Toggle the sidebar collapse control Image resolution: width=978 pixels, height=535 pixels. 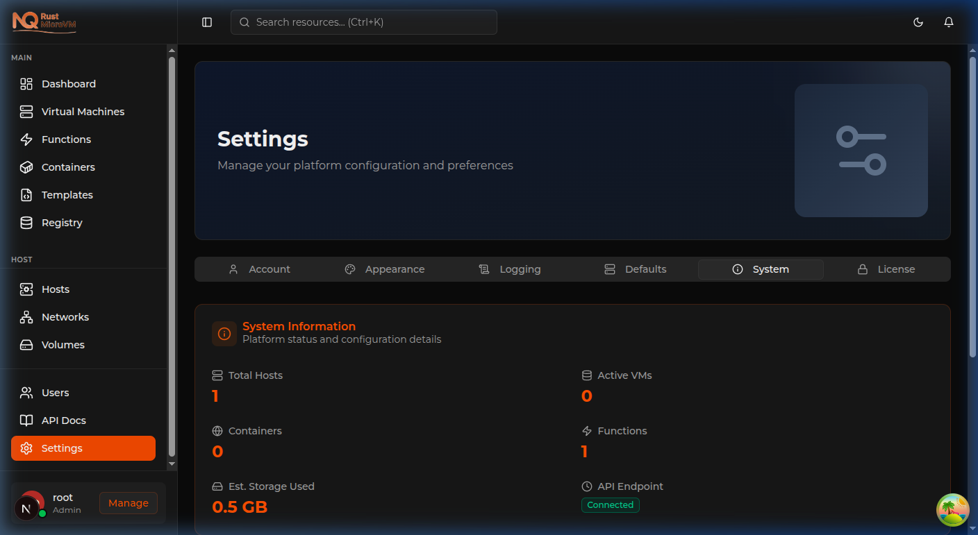(x=206, y=22)
